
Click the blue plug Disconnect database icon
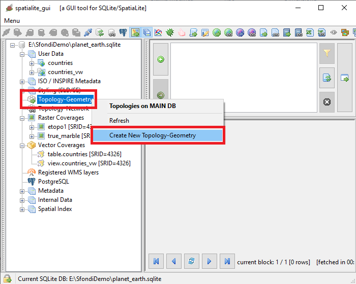88,32
